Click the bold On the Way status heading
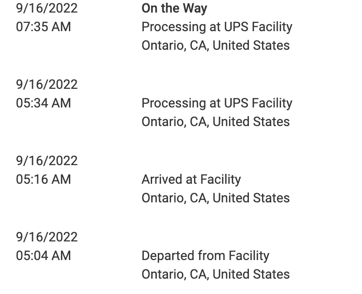 click(x=174, y=8)
